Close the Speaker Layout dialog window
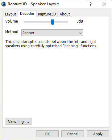Viewport: 112px width, 140px height. [105, 4]
